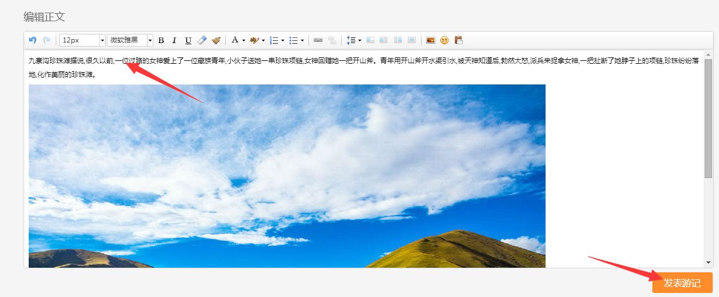Expand the text highlight color arrow
719x297 pixels.
263,40
